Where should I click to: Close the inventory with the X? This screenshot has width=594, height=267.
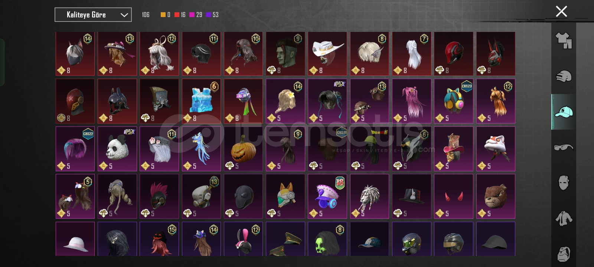pos(561,11)
